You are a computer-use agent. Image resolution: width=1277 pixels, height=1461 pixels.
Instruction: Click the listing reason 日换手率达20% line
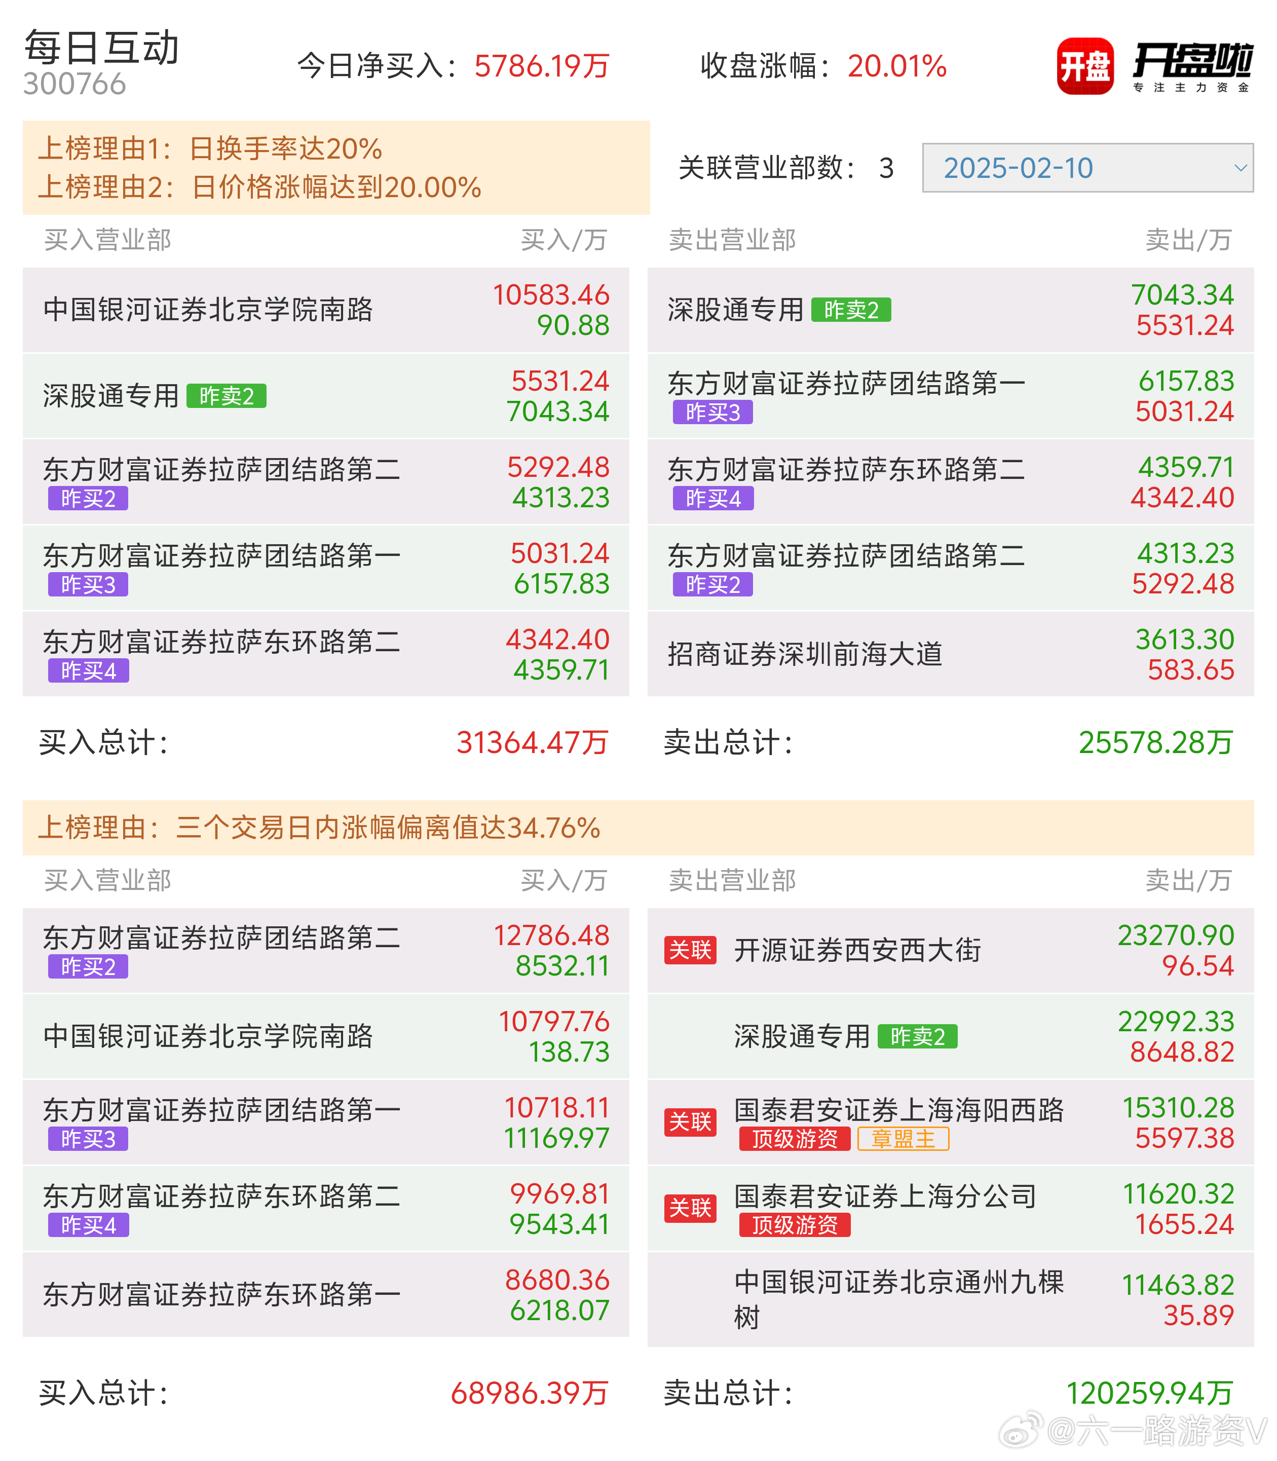coord(210,148)
